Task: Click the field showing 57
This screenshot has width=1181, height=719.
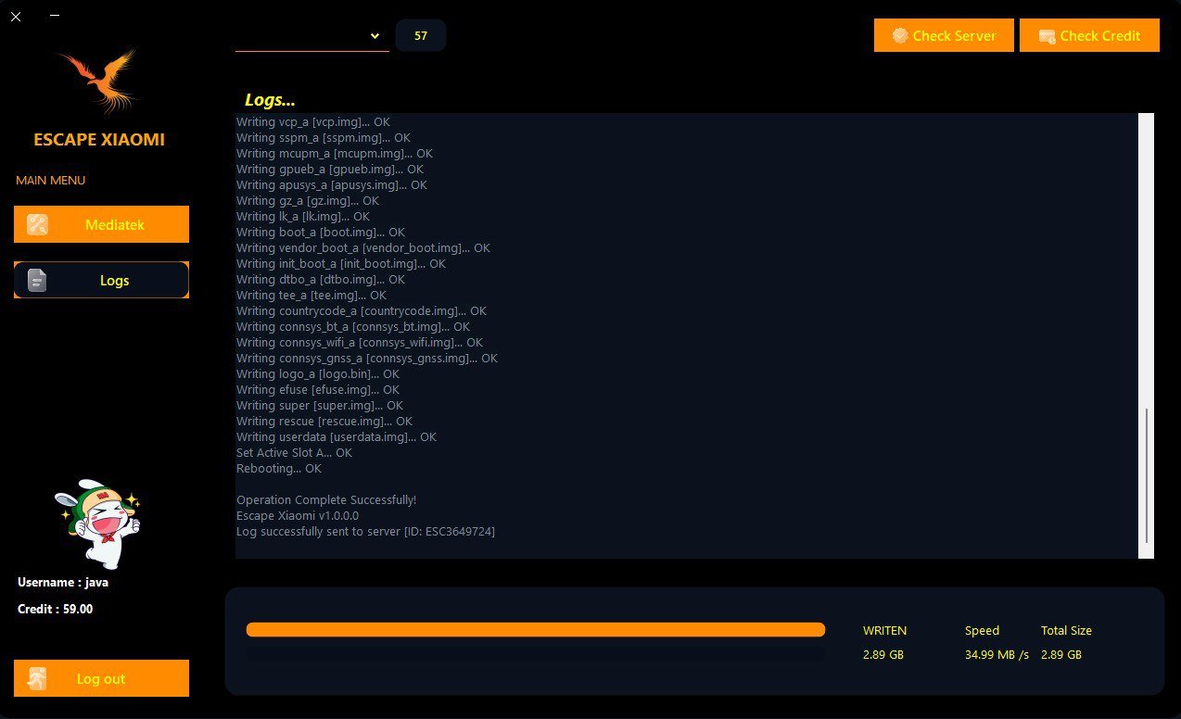Action: tap(421, 36)
